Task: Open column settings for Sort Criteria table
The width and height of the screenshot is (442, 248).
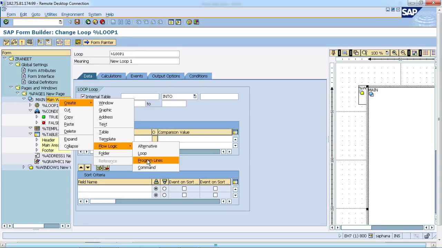Action: tap(235, 182)
